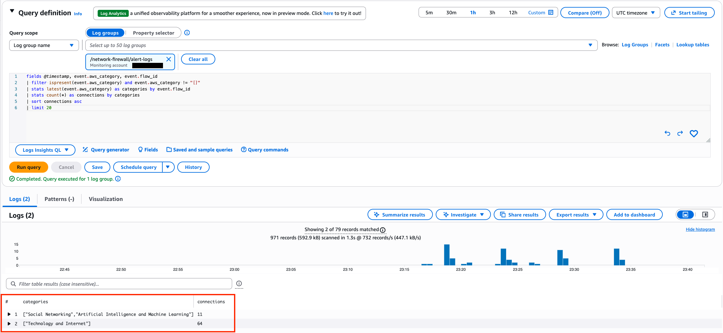Click the 'here' link in preview banner
The height and width of the screenshot is (333, 723).
[x=328, y=13]
